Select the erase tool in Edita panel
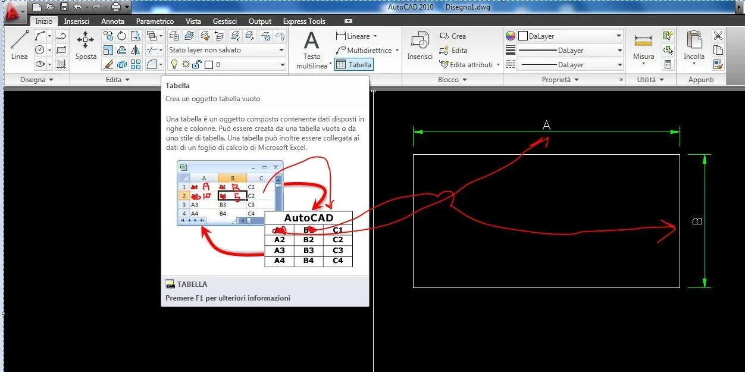Screen dimensions: 745x372 click(x=108, y=64)
